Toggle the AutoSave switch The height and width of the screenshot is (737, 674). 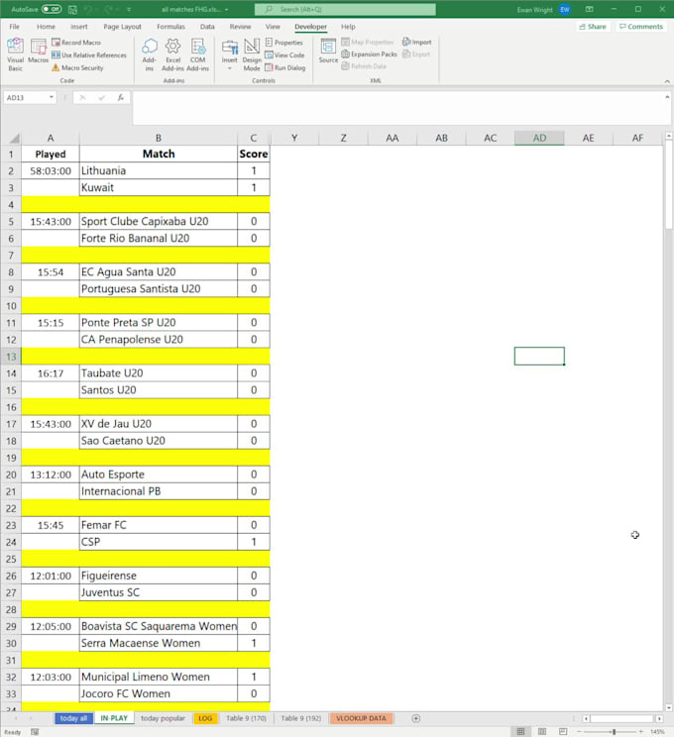(x=52, y=9)
